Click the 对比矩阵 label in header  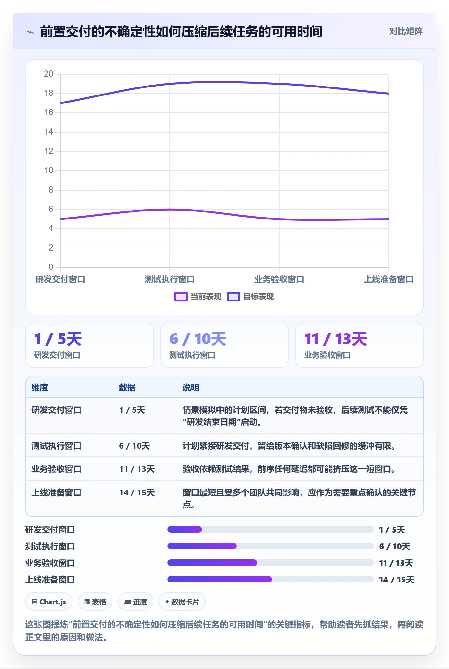coord(406,31)
